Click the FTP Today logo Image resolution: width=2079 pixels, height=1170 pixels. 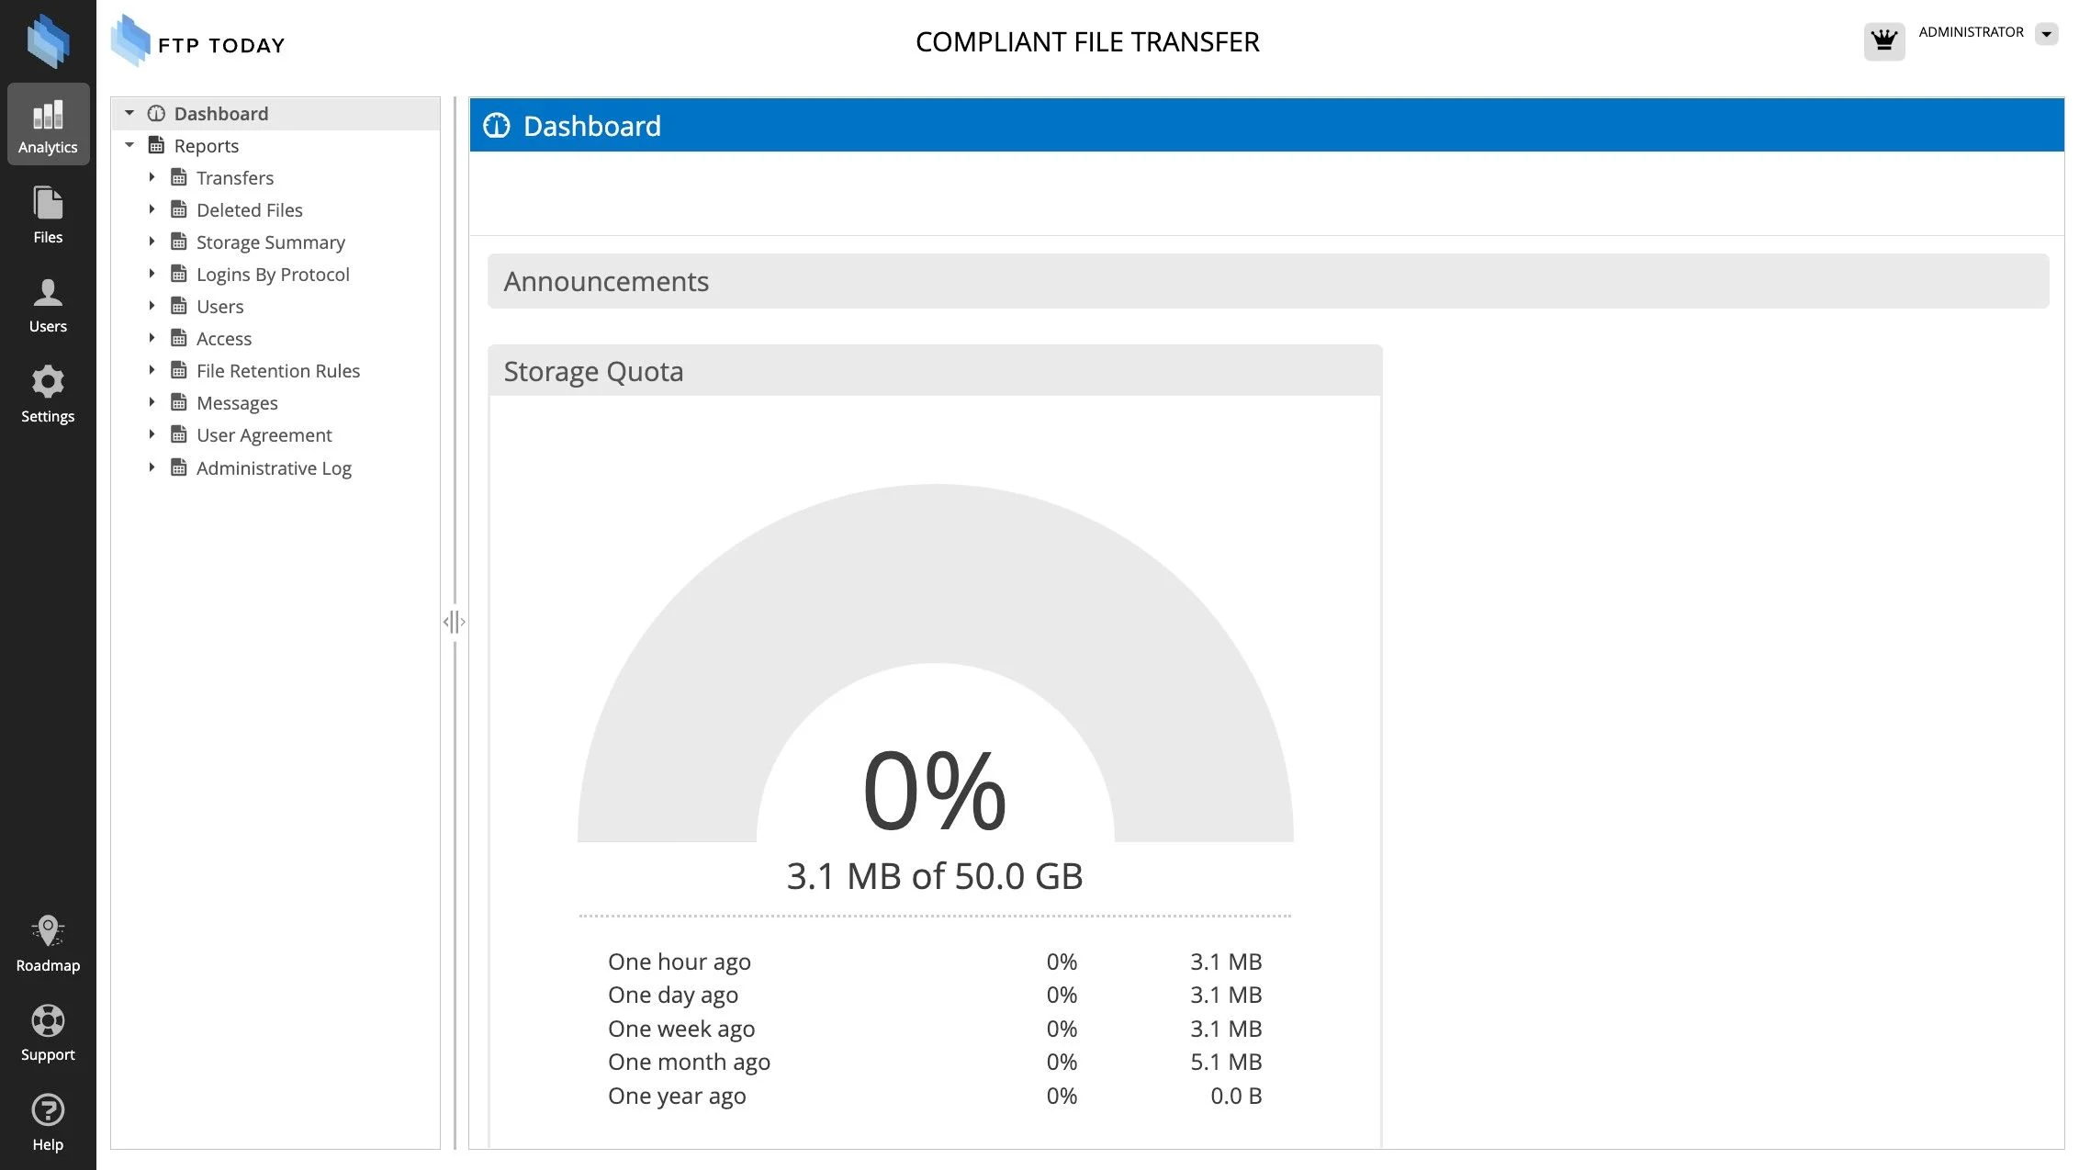(x=198, y=42)
